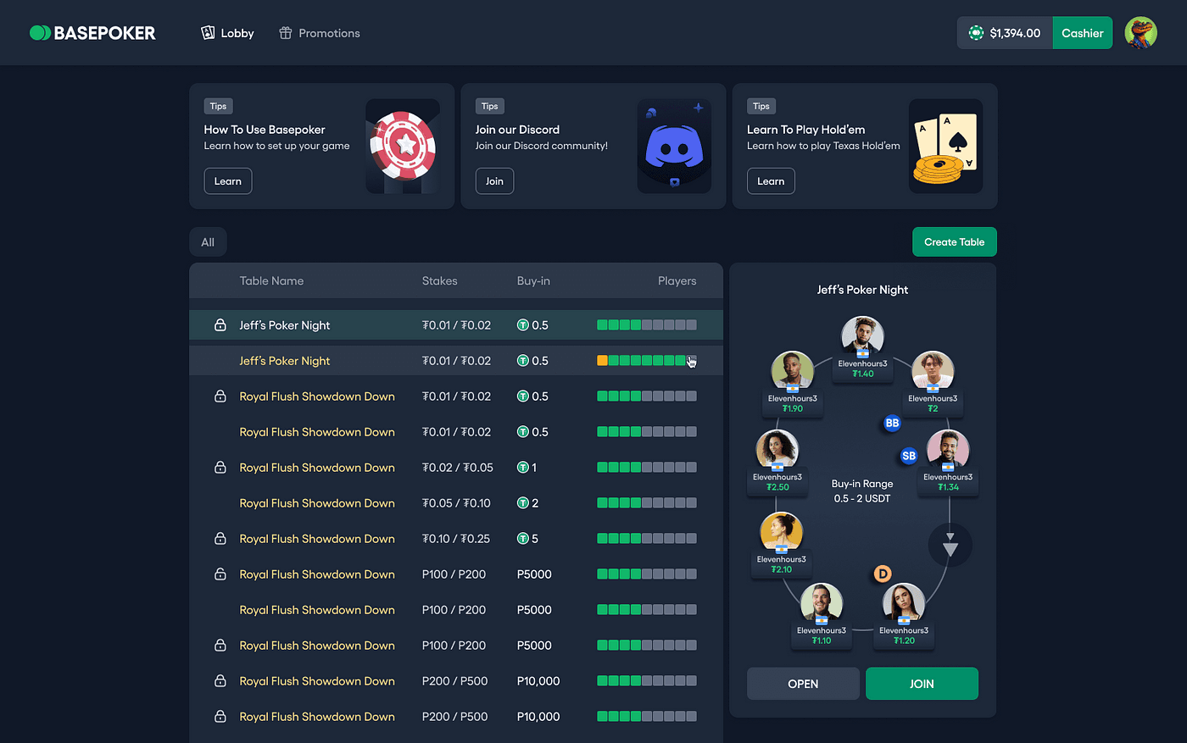The width and height of the screenshot is (1187, 743).
Task: Click lock icon on ₮0.10 / ₮0.25 row
Action: (x=220, y=539)
